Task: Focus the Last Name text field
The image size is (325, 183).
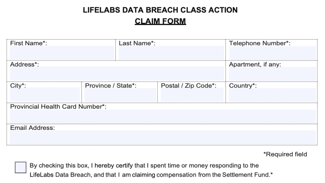Action: pos(171,53)
